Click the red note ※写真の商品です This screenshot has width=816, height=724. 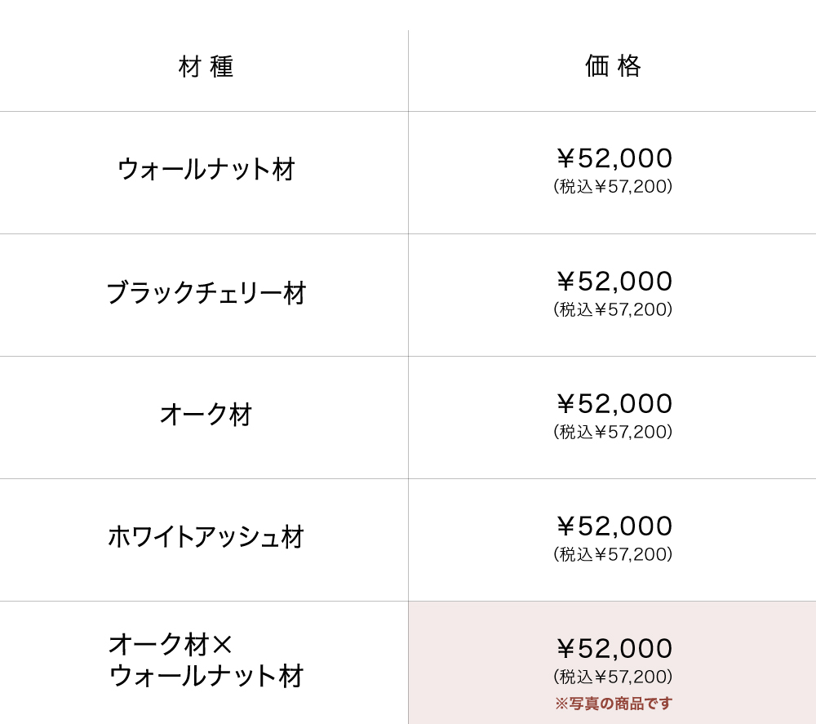click(614, 704)
